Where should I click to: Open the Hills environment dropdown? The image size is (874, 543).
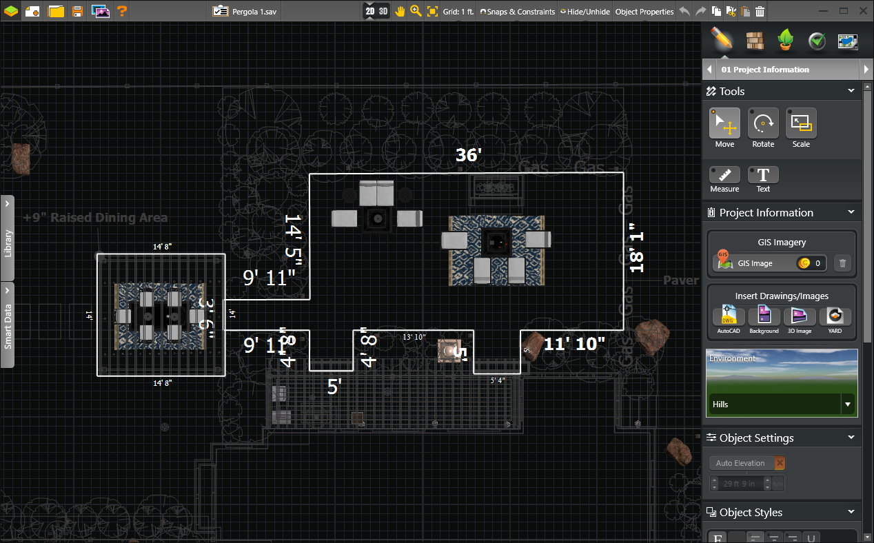(847, 404)
